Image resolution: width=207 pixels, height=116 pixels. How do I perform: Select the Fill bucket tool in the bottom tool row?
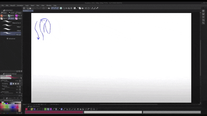tap(80, 109)
